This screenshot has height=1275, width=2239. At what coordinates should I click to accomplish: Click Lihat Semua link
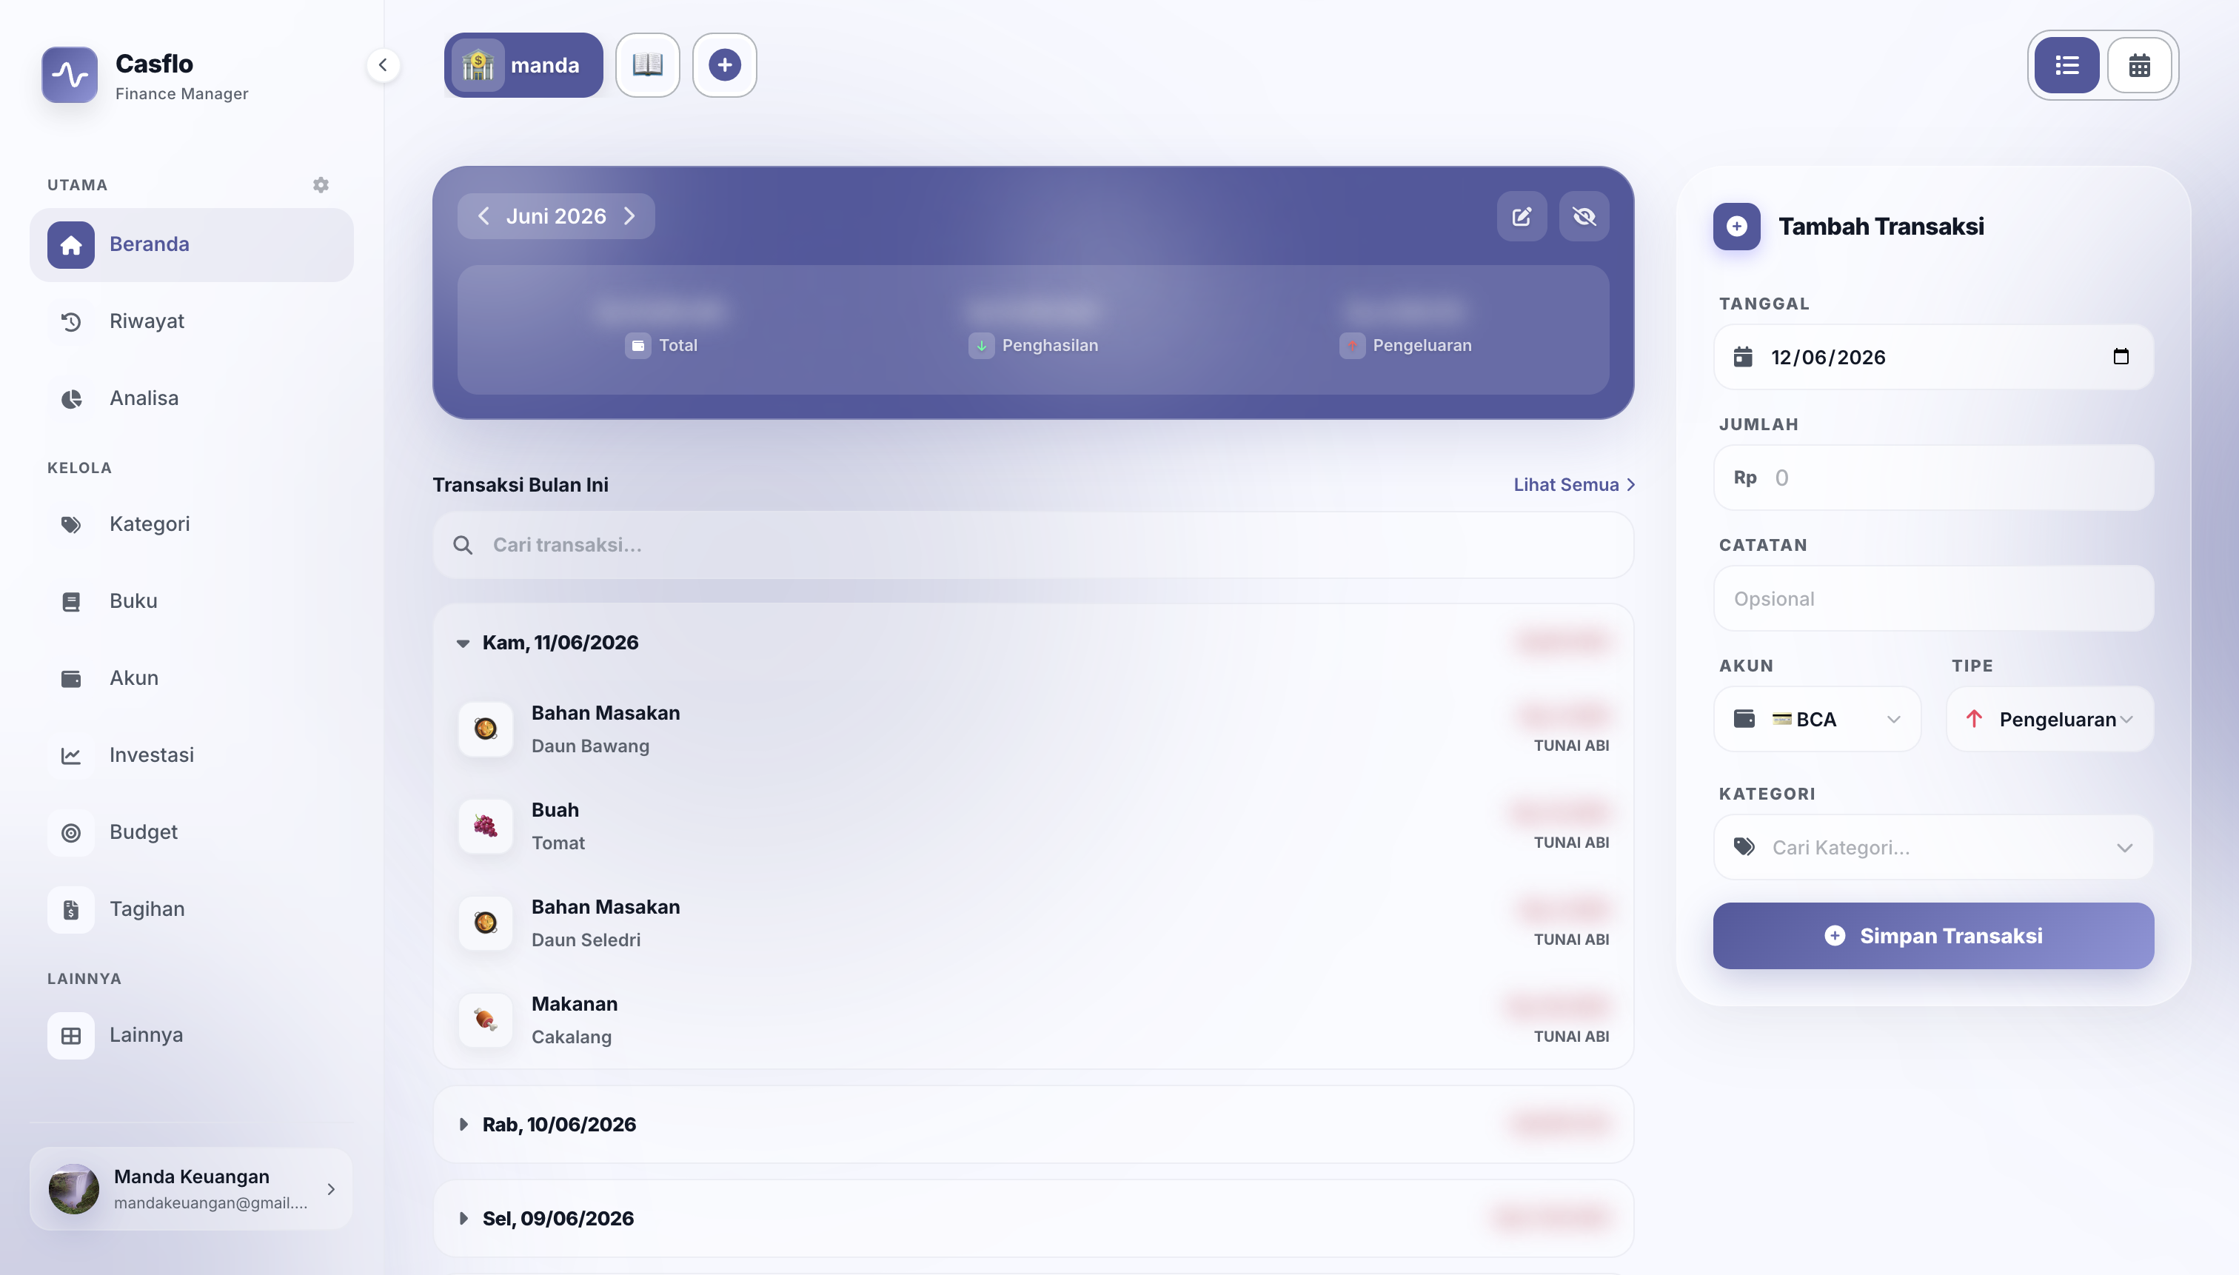pyautogui.click(x=1573, y=485)
